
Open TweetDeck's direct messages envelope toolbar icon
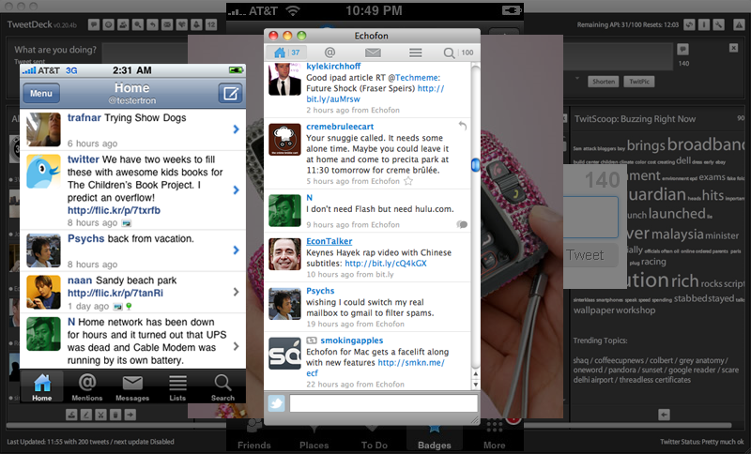(167, 24)
